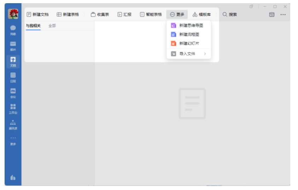Choose 新建幻灯片 from the menu
Screen dimensions: 298x190
(x=189, y=43)
